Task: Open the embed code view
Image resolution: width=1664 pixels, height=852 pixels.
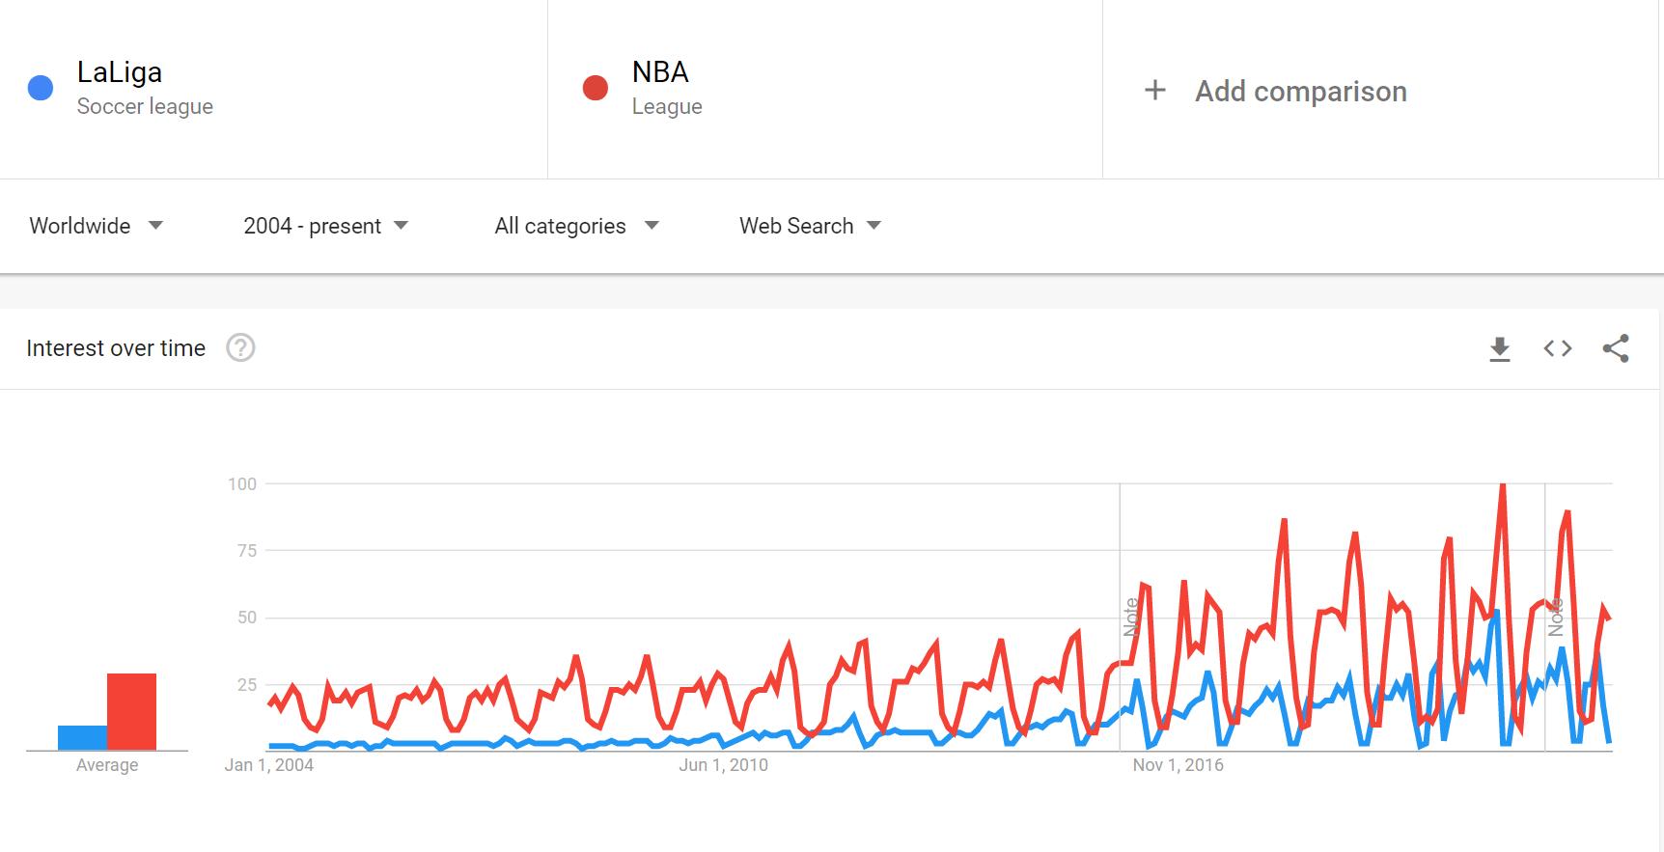Action: 1556,348
